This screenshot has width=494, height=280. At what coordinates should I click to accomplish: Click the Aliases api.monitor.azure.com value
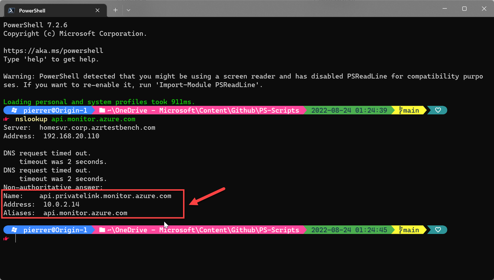click(86, 213)
